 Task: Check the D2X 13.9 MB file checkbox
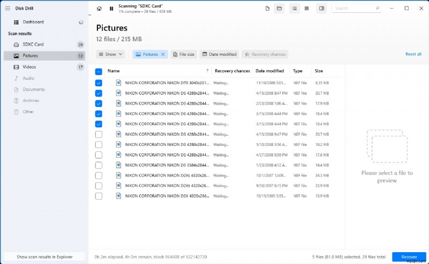[x=99, y=196]
